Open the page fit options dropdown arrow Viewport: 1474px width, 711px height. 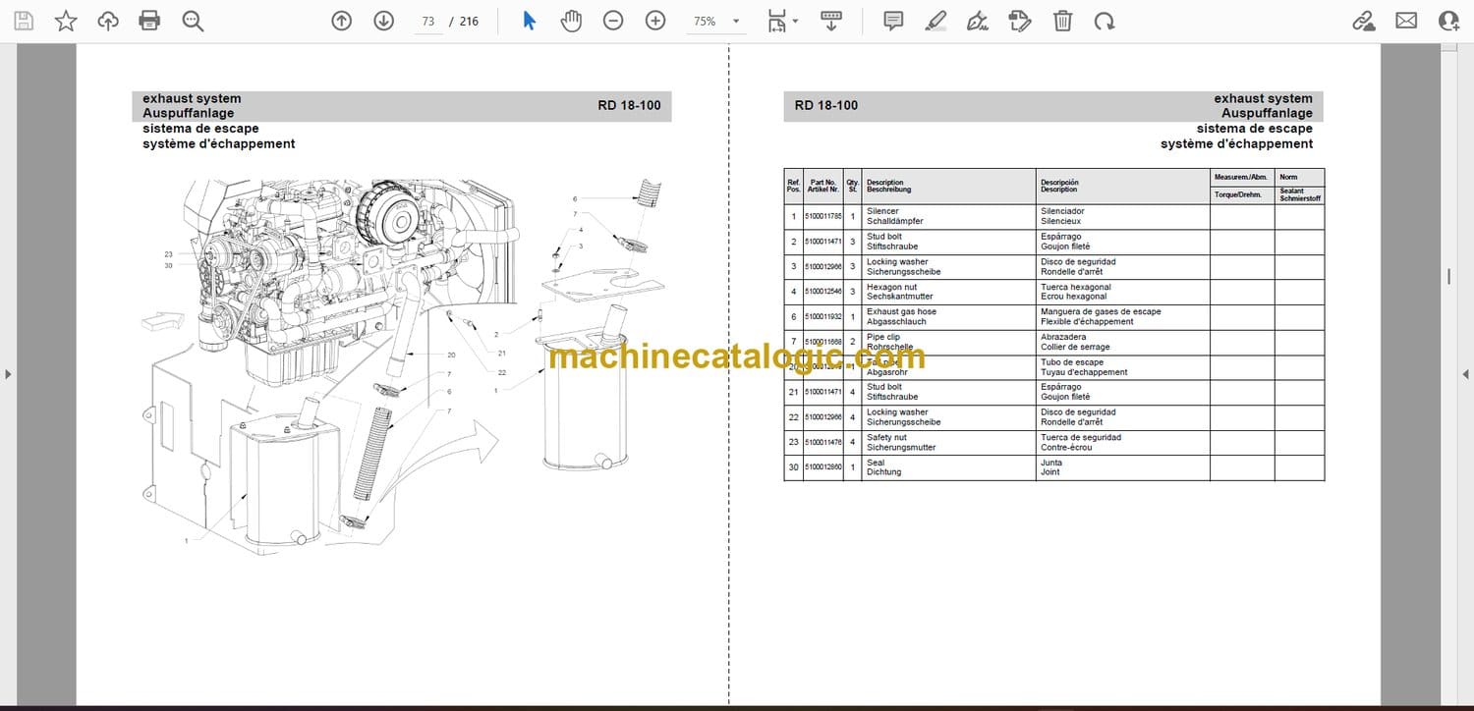pos(795,22)
